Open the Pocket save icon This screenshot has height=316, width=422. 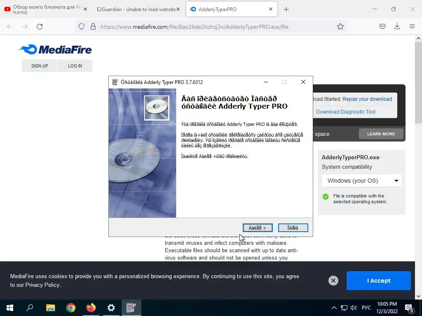tap(382, 26)
